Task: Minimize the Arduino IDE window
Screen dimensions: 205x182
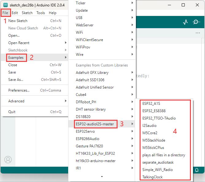Action: coord(169,5)
